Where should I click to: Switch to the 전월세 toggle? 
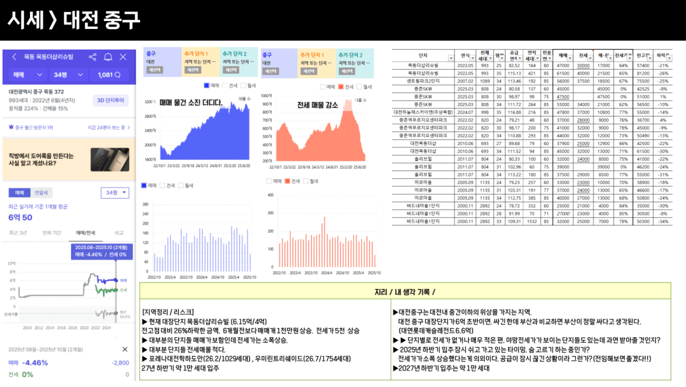(41, 193)
